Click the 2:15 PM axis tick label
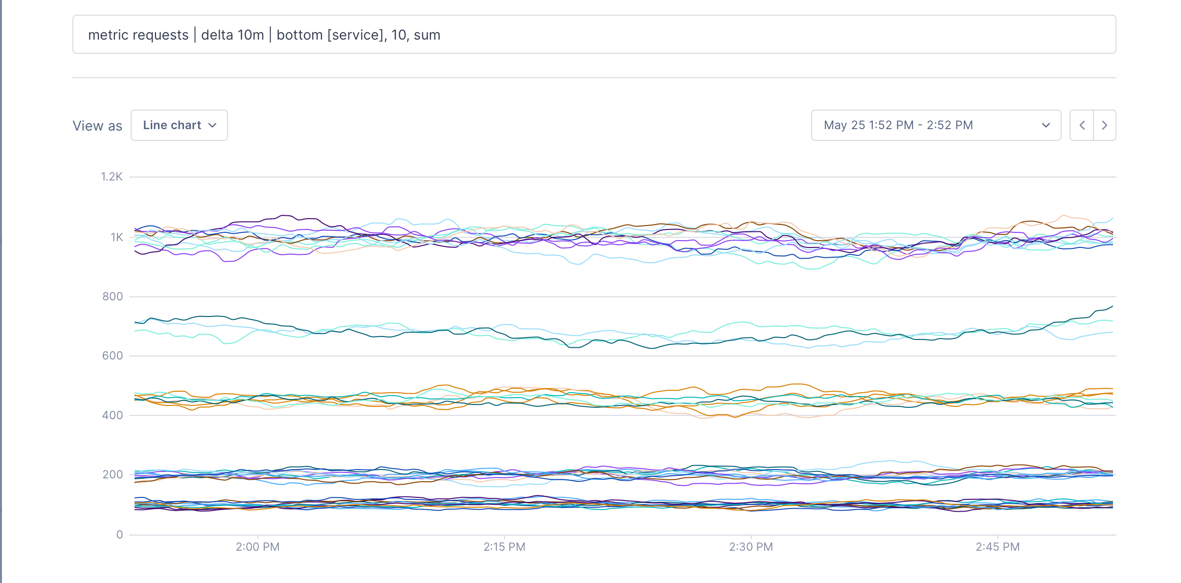The width and height of the screenshot is (1181, 583). pos(504,547)
